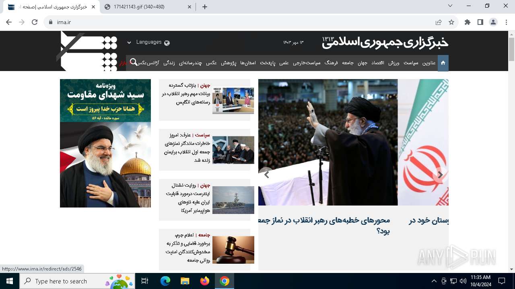Bookmark this tab with the star icon
Viewport: 515px width, 289px height.
[x=451, y=22]
